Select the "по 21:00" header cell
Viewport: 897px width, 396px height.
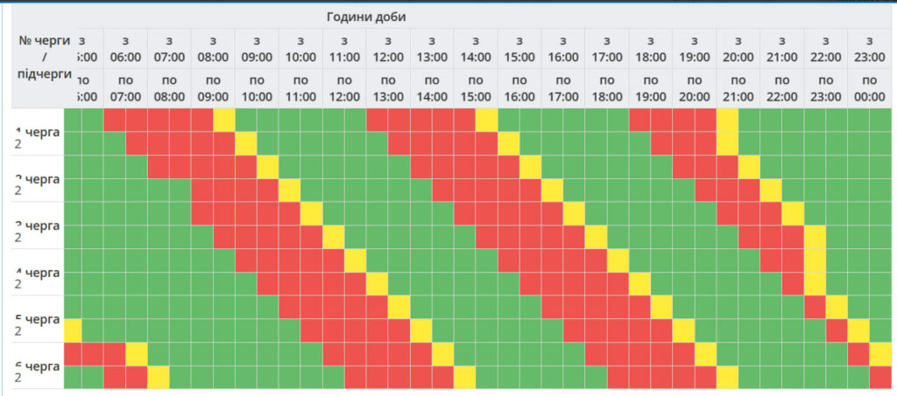pos(738,89)
